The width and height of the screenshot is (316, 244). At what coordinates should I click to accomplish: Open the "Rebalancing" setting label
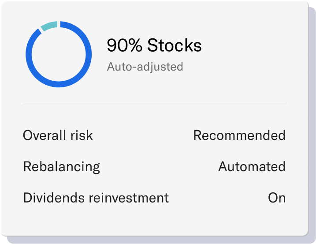click(x=61, y=166)
